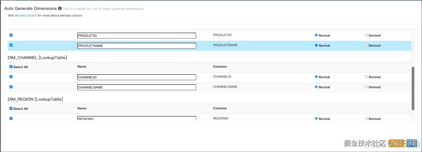Screen dimensions: 422x152
Task: Select Normal for CHANNELNAME
Action: (x=316, y=87)
